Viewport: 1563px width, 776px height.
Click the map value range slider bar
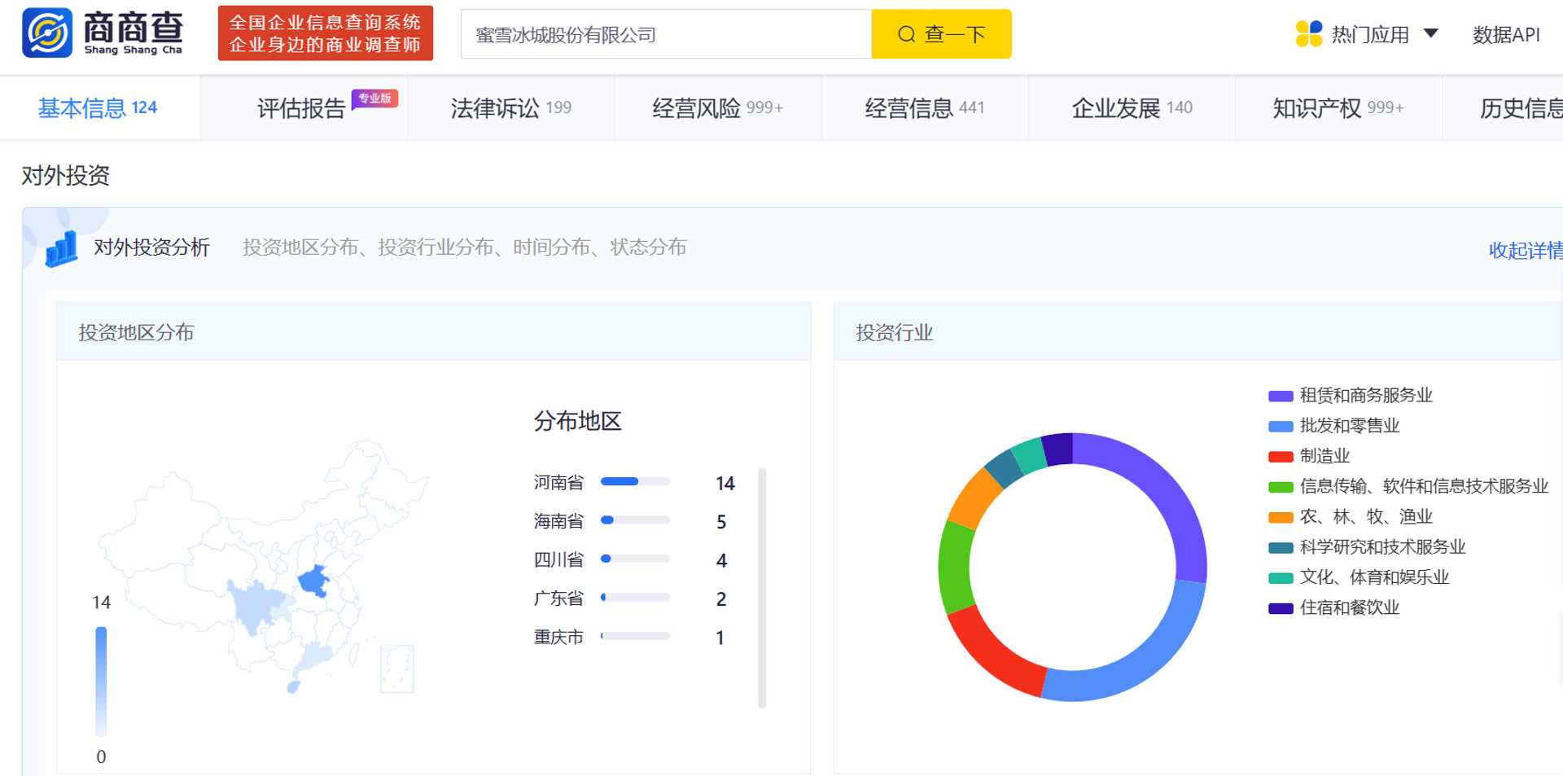point(101,682)
